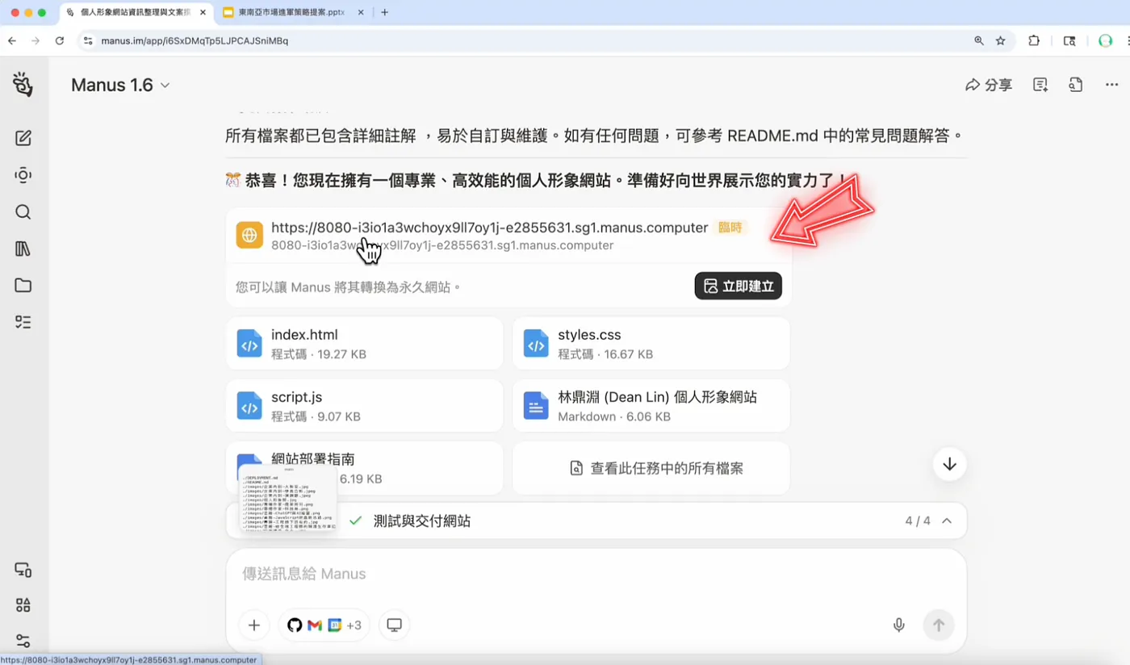Click the Manus logo in the sidebar
Viewport: 1130px width, 665px height.
click(23, 84)
